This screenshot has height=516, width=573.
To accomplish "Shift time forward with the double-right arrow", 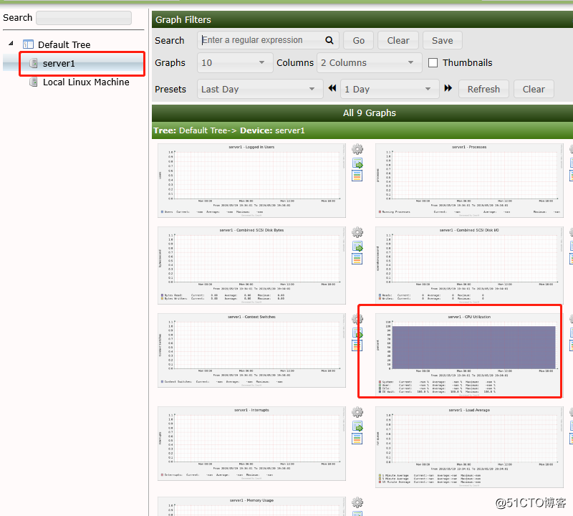I will click(448, 88).
